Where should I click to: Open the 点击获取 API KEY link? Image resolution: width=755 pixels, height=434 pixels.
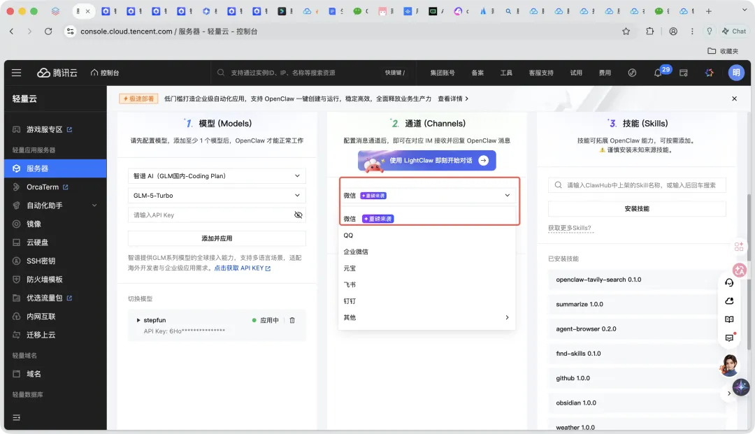pyautogui.click(x=242, y=268)
